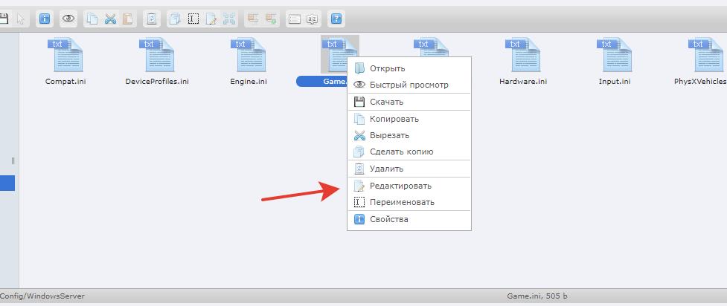
Task: Select the Engine.ini file icon
Action: pos(249,55)
